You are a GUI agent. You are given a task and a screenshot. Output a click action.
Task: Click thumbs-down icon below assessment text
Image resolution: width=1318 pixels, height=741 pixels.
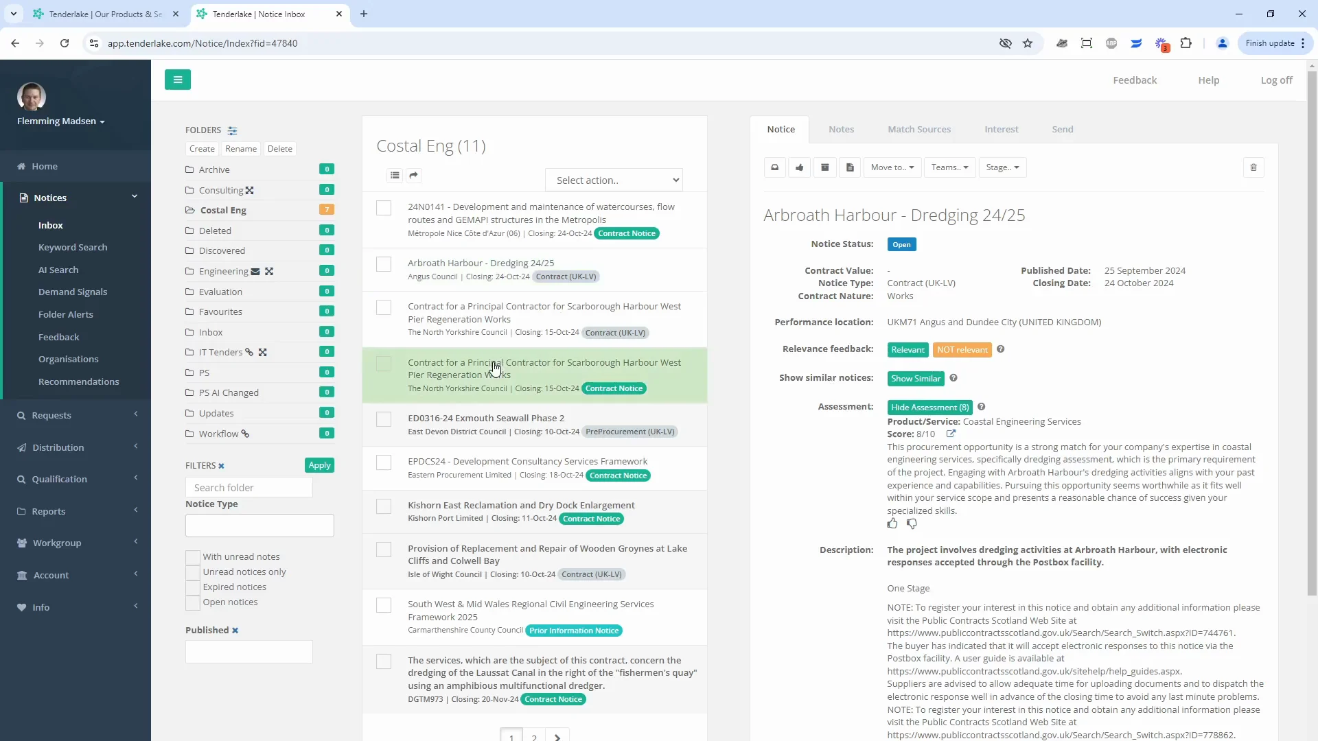(912, 524)
